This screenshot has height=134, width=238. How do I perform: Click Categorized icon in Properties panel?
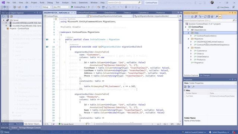coord(185,87)
